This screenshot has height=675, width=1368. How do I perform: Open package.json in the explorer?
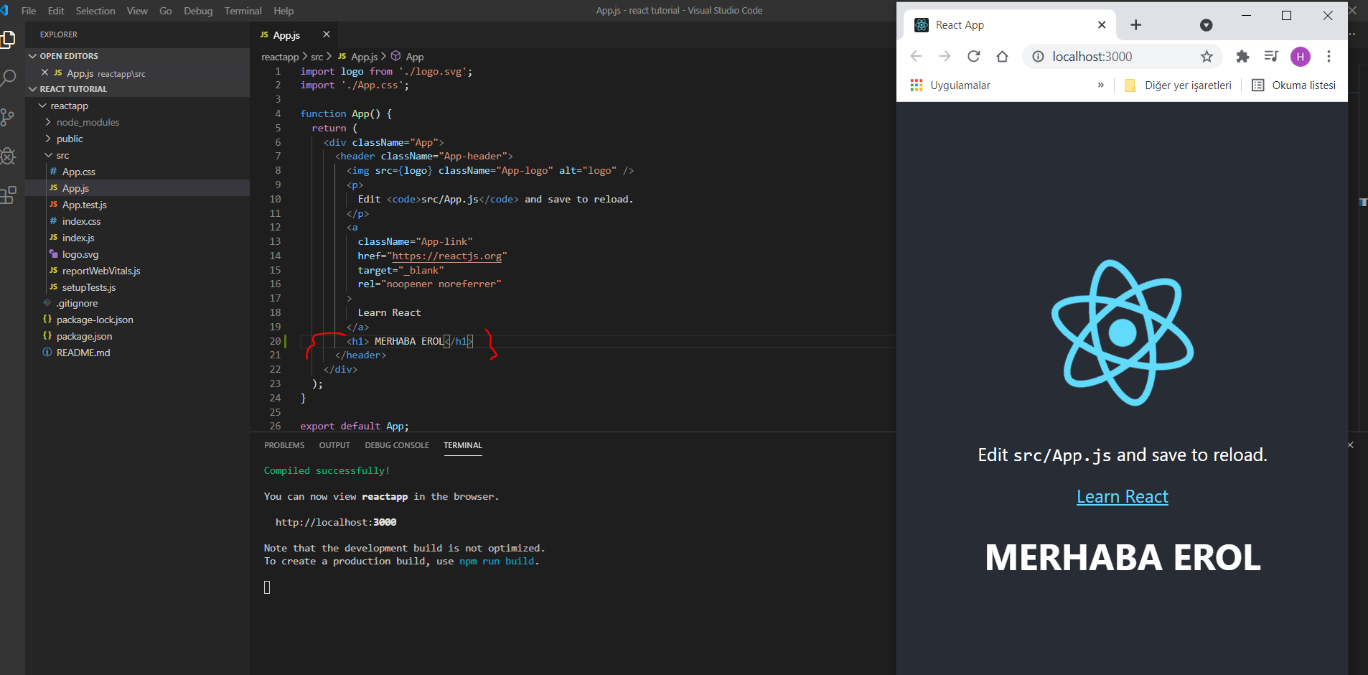click(x=84, y=336)
